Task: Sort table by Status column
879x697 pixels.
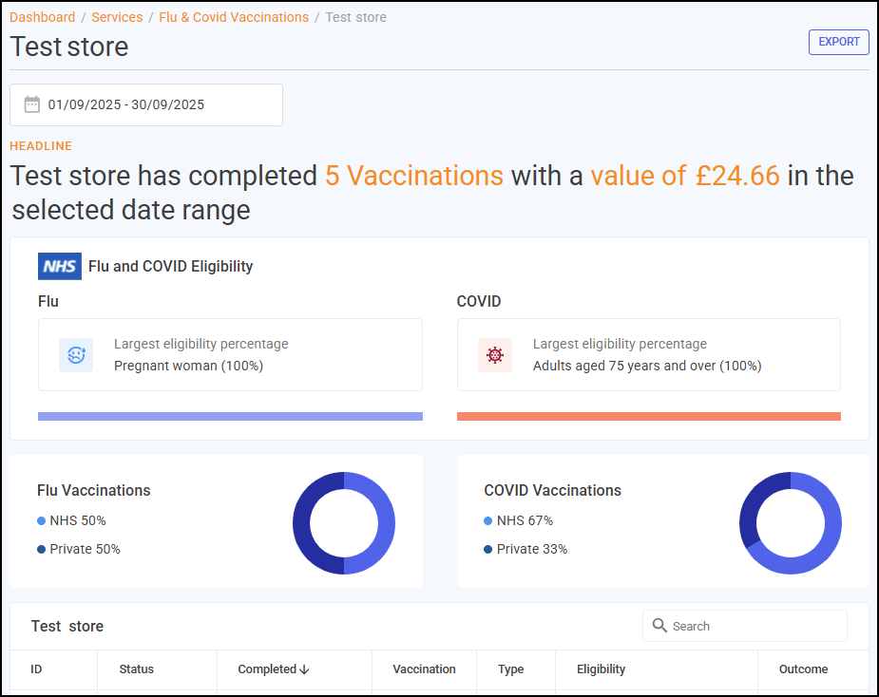Action: click(136, 669)
